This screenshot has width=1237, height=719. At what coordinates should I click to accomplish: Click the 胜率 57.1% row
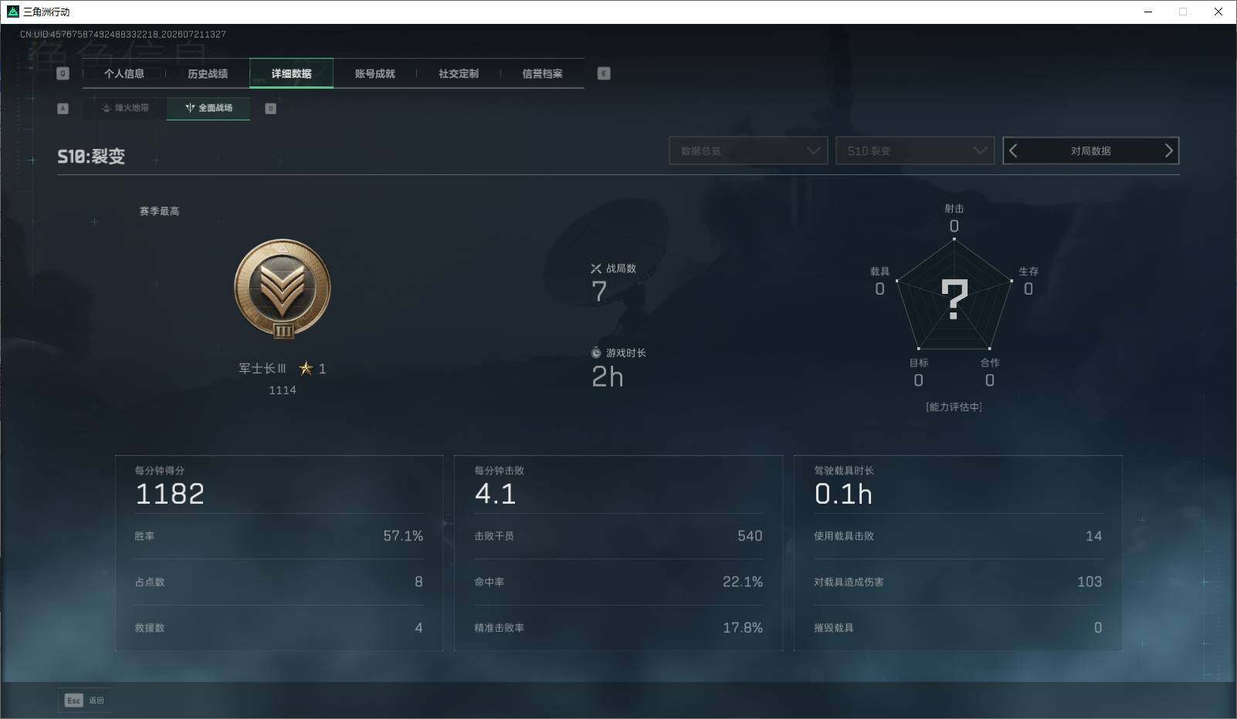pyautogui.click(x=279, y=536)
